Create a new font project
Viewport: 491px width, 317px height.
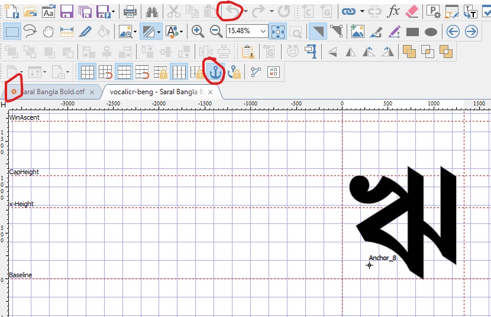click(12, 11)
